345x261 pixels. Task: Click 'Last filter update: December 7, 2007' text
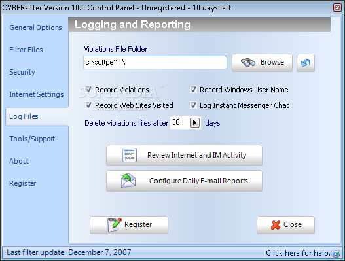[69, 252]
